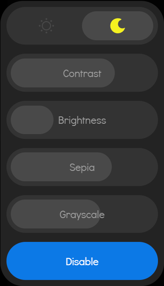Raise Grayscale by clicking its empty track

128,214
